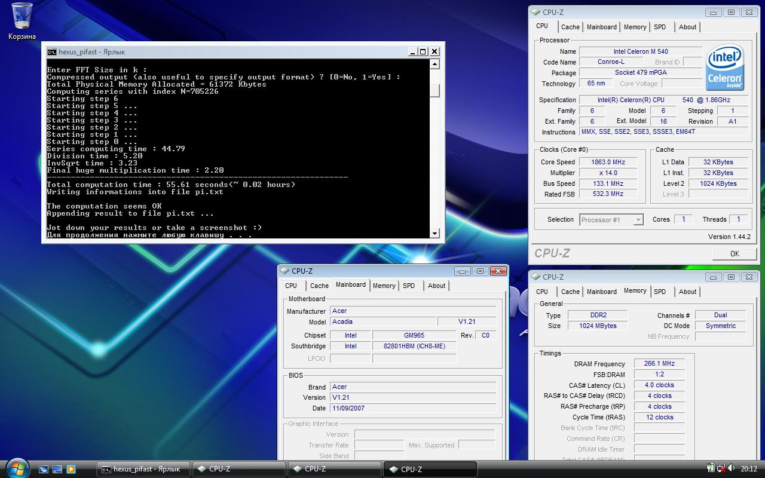Screen dimensions: 765x478
Task: Open the Корзина recycle bin desktop icon
Action: click(22, 22)
